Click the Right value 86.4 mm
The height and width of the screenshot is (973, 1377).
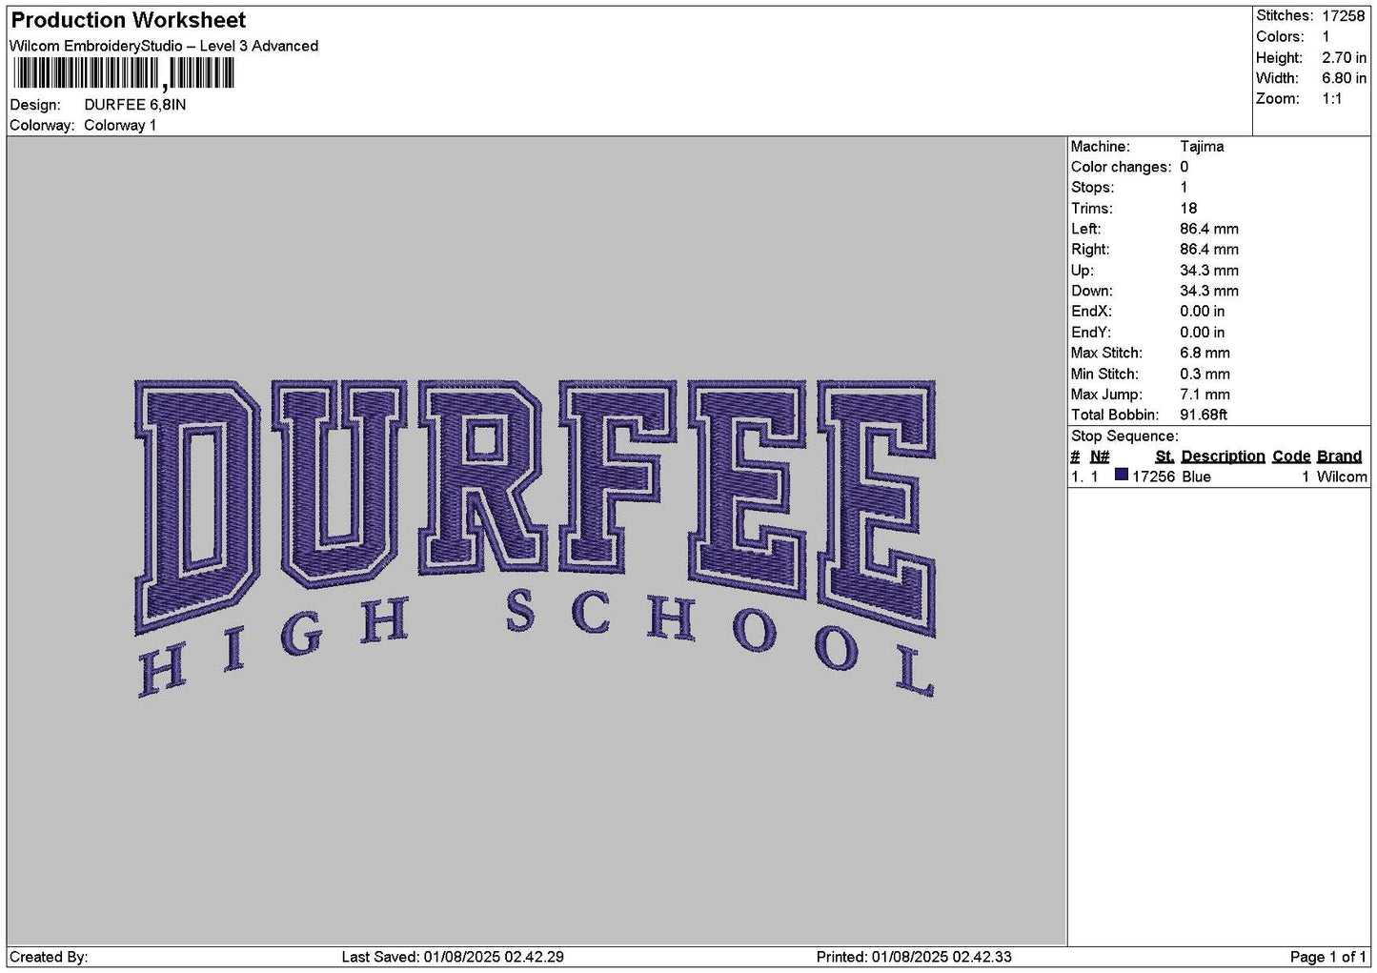point(1209,250)
